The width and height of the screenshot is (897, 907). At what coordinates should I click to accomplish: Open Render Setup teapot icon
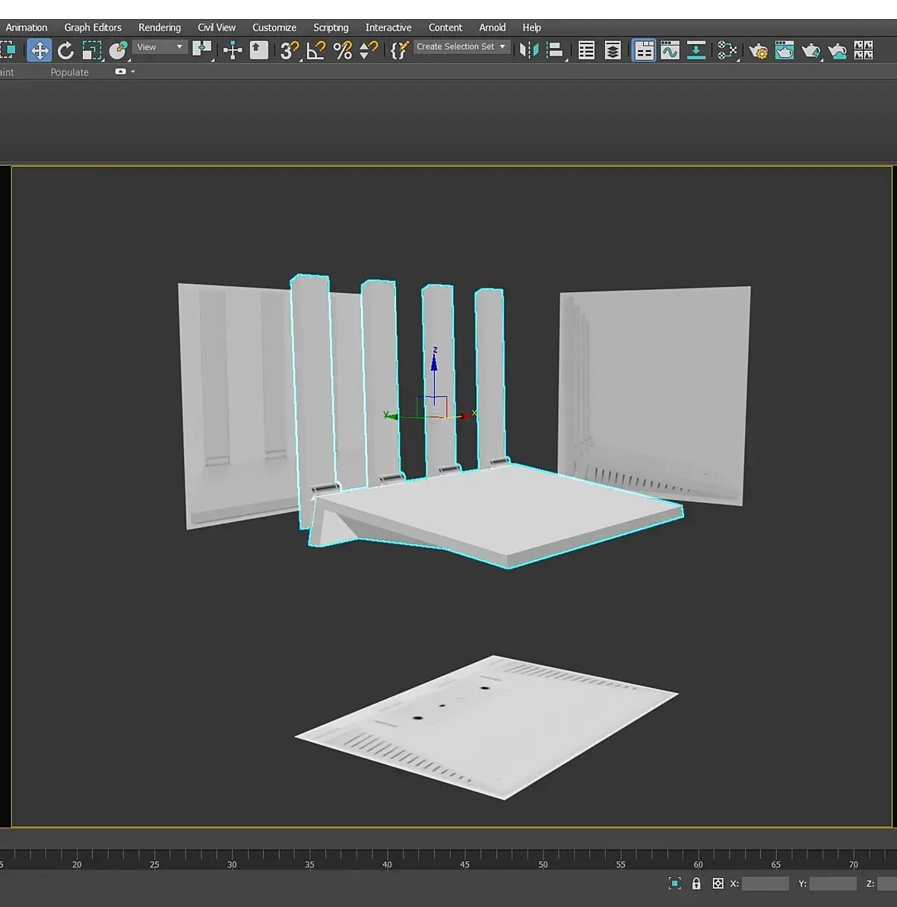pyautogui.click(x=758, y=51)
